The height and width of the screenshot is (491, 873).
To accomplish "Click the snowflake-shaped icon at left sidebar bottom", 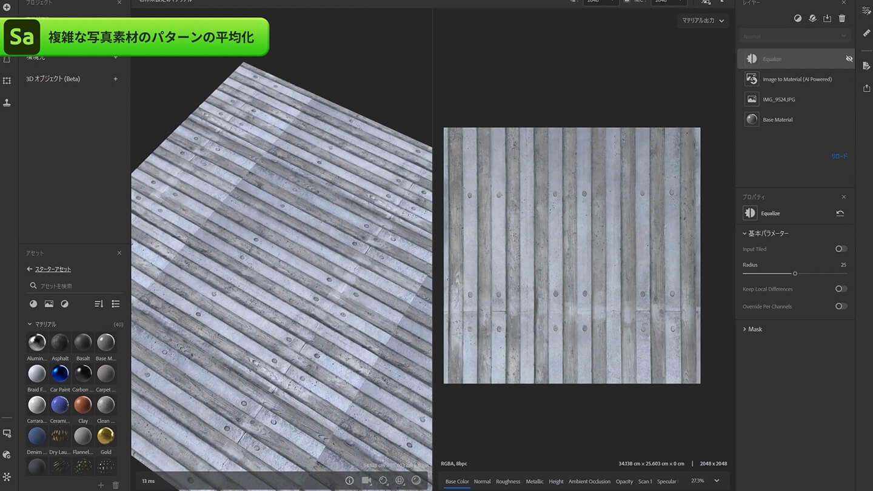I will pos(7,476).
